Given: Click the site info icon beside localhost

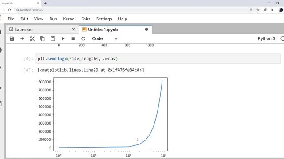Looking at the screenshot, I should tap(17, 10).
